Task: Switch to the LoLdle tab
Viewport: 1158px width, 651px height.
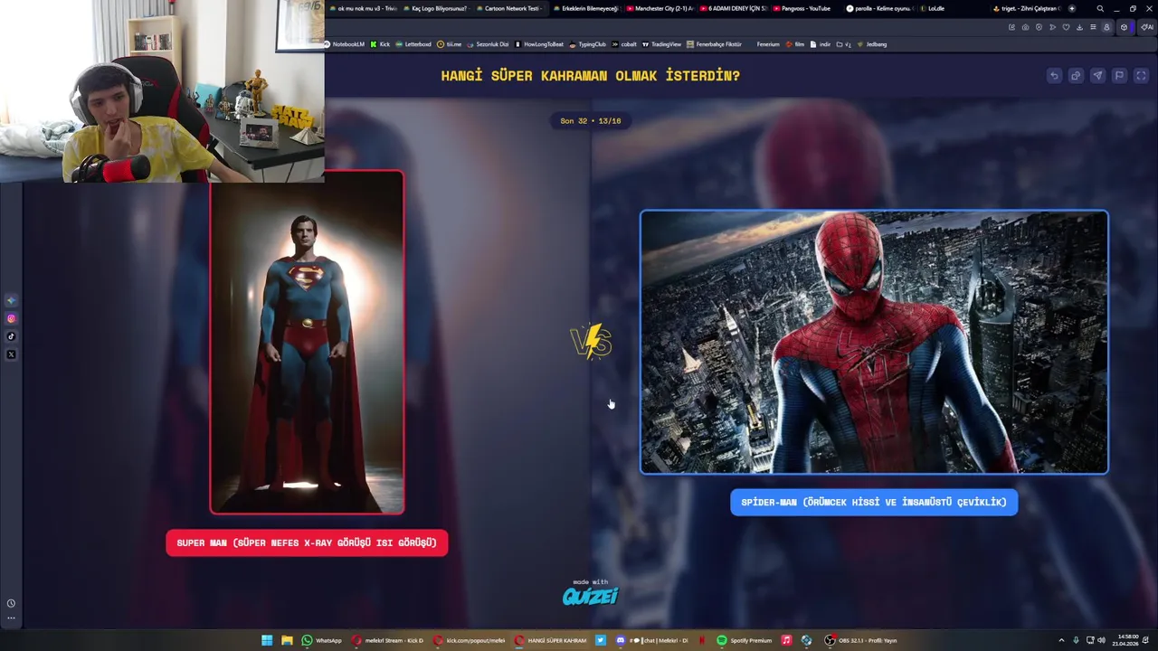Action: (x=932, y=8)
